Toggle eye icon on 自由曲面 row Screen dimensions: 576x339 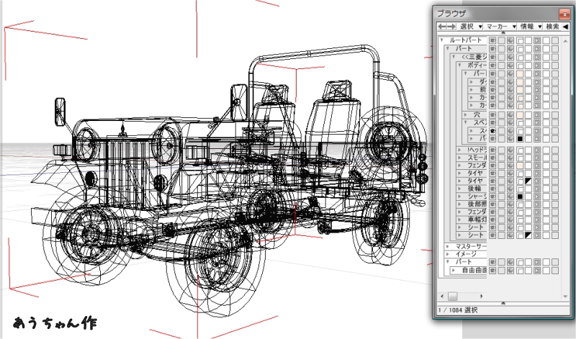point(492,271)
